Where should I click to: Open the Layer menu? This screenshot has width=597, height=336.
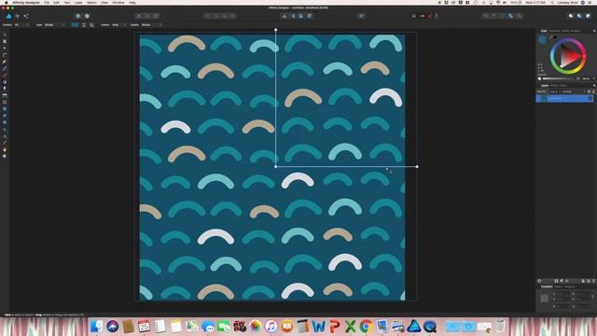78,2
